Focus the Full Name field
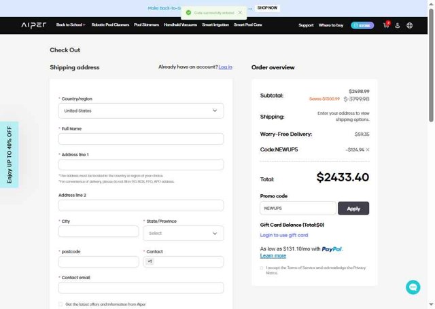This screenshot has width=435, height=309. point(141,139)
